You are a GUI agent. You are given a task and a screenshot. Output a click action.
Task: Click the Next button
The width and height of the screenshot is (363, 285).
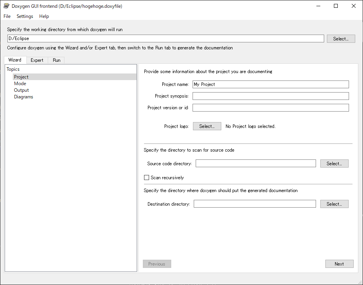click(339, 264)
